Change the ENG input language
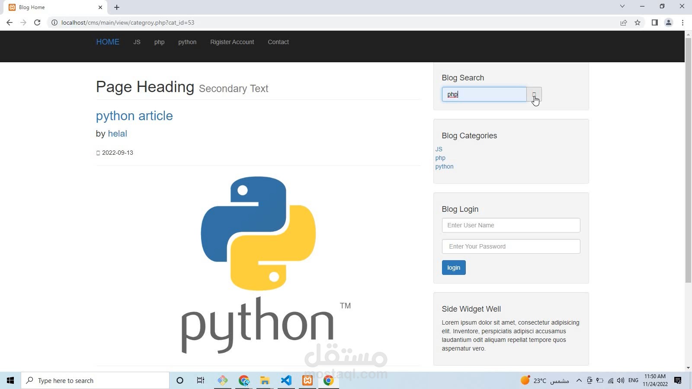 tap(633, 380)
